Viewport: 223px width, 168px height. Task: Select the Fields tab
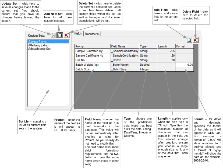78,34
